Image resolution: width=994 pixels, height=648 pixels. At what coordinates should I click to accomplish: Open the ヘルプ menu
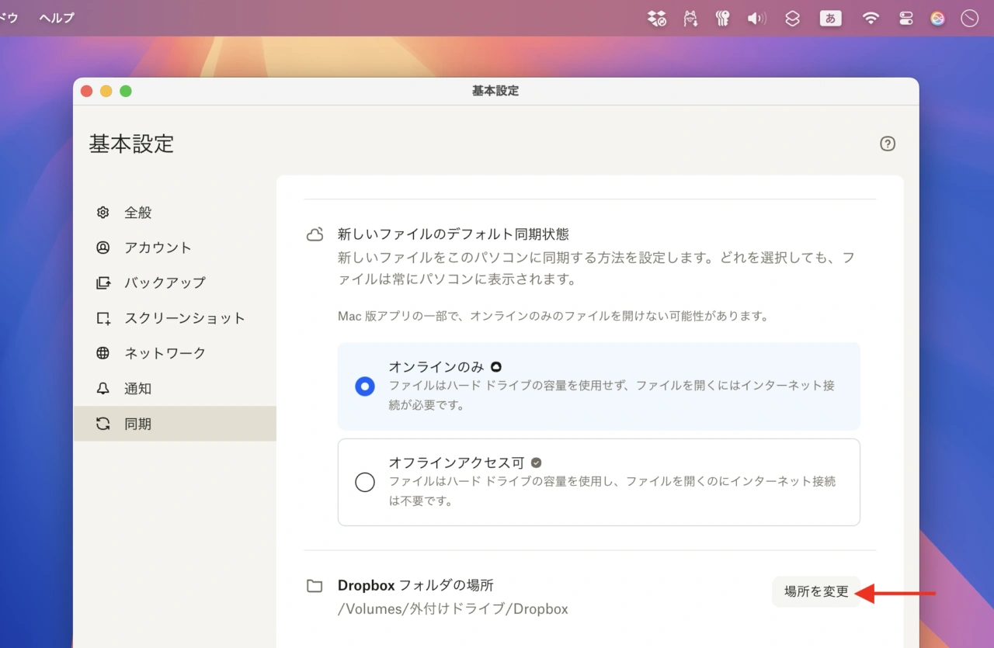(x=57, y=18)
